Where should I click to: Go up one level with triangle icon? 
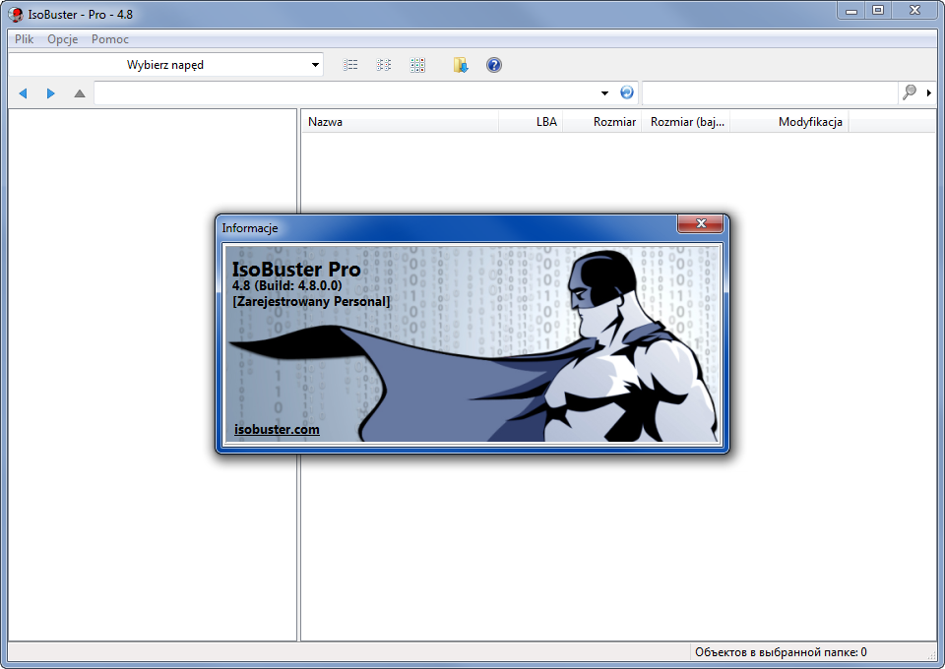coord(80,93)
